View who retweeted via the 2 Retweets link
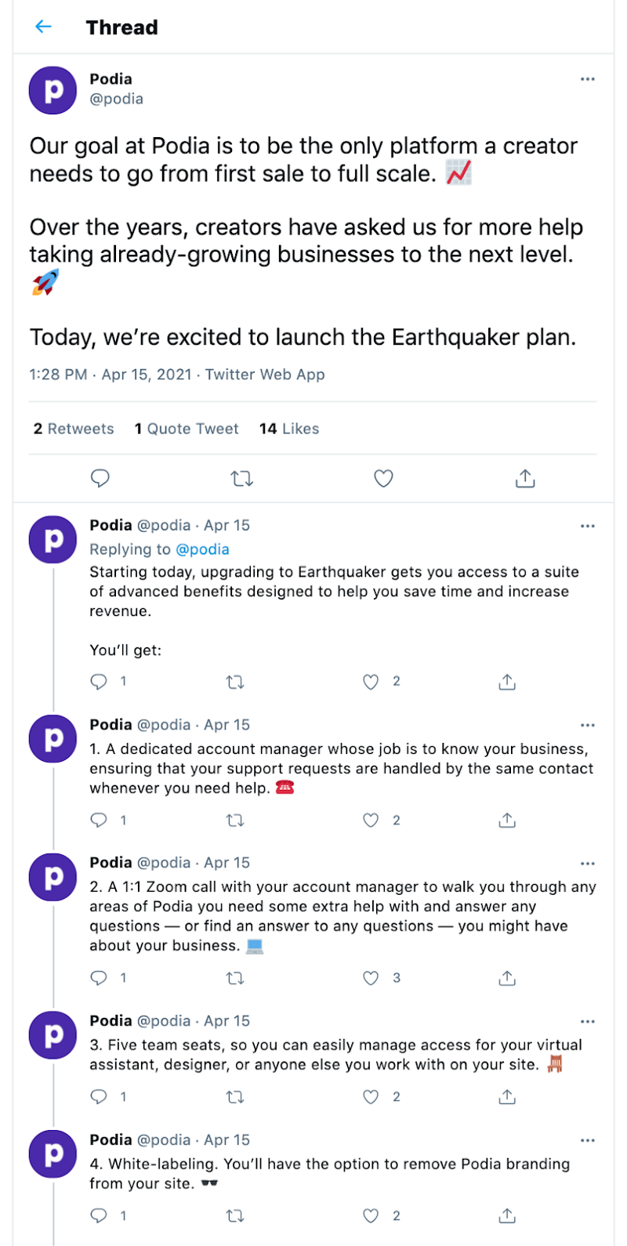 click(x=73, y=429)
